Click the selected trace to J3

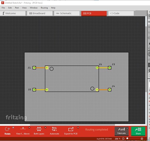[103, 68]
